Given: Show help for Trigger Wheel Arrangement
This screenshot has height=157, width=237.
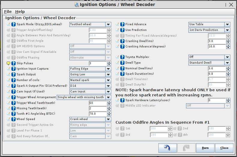Looking at the screenshot, I should [x=13, y=97].
